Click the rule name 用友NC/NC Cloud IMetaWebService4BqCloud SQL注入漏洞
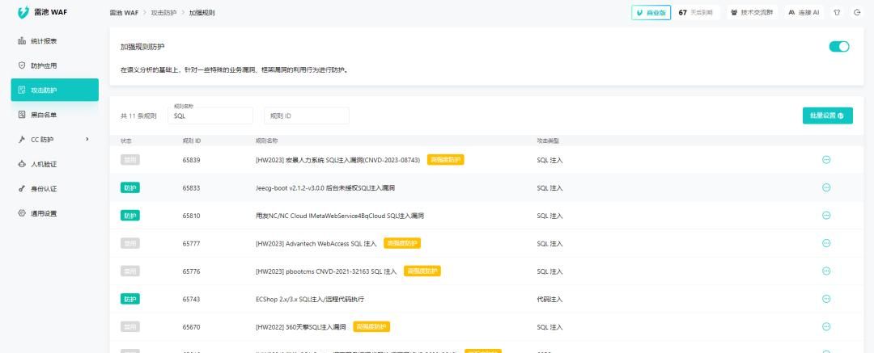 [x=339, y=216]
